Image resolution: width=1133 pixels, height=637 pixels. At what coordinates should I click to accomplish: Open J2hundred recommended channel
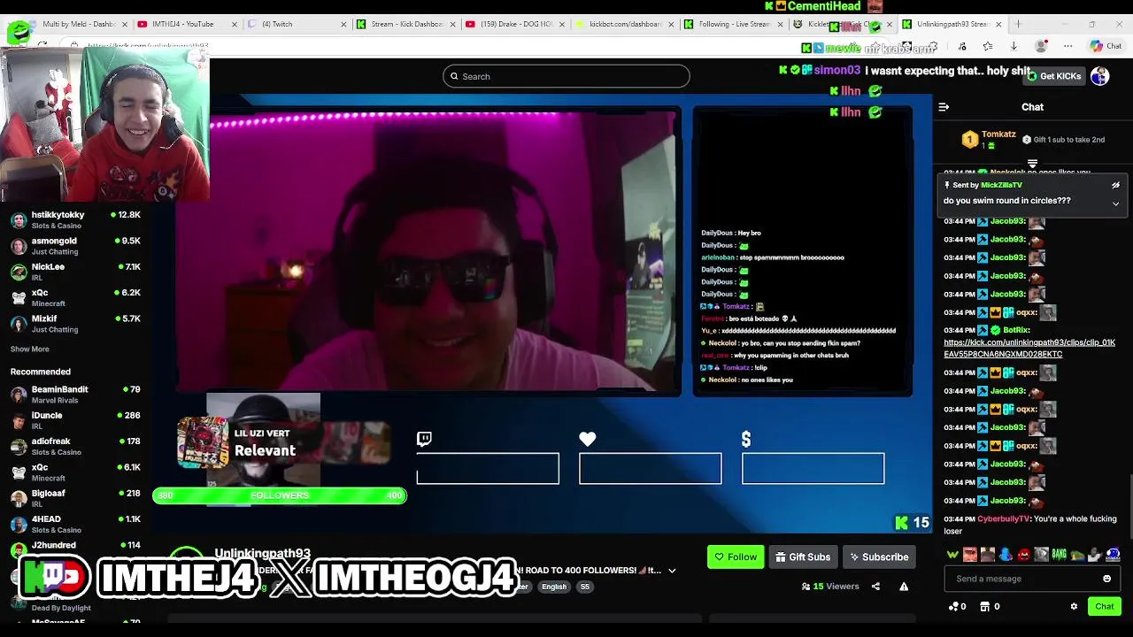(75, 546)
